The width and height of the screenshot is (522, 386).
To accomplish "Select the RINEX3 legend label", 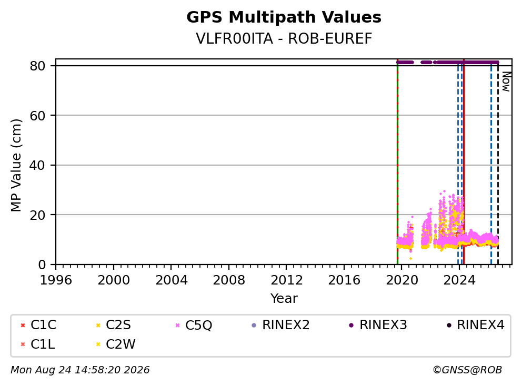I will 383,325.
